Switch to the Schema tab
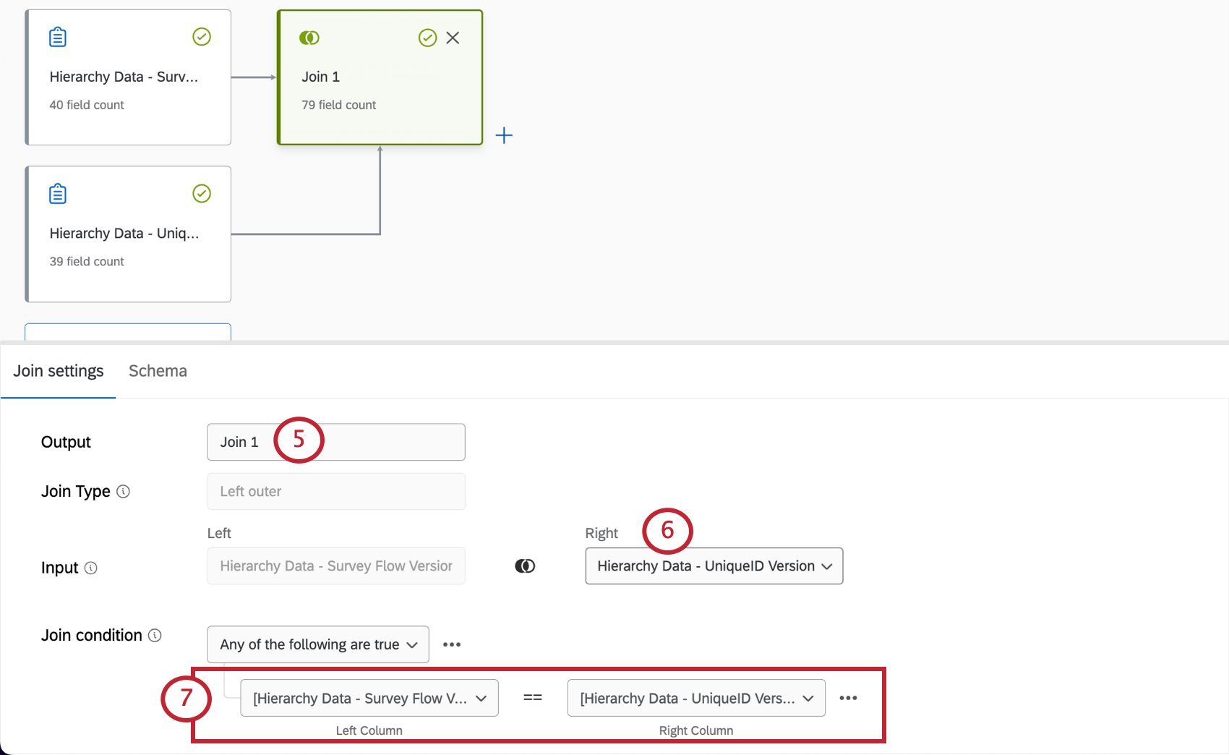Viewport: 1229px width, 755px height. tap(158, 370)
